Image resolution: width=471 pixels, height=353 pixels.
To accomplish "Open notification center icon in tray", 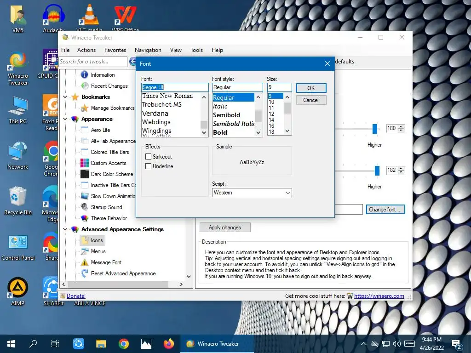I will click(x=457, y=344).
